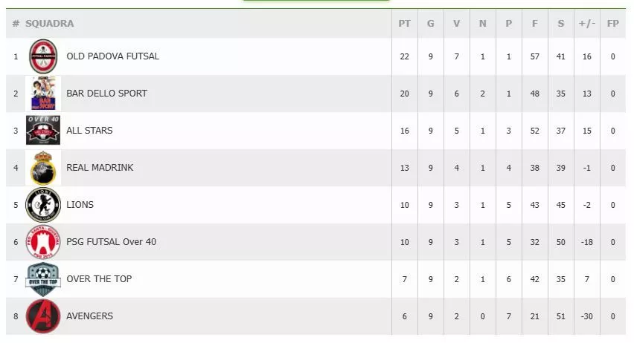Viewport: 634px width, 343px height.
Task: Open BAR DELLO SPORT team name
Action: point(106,94)
